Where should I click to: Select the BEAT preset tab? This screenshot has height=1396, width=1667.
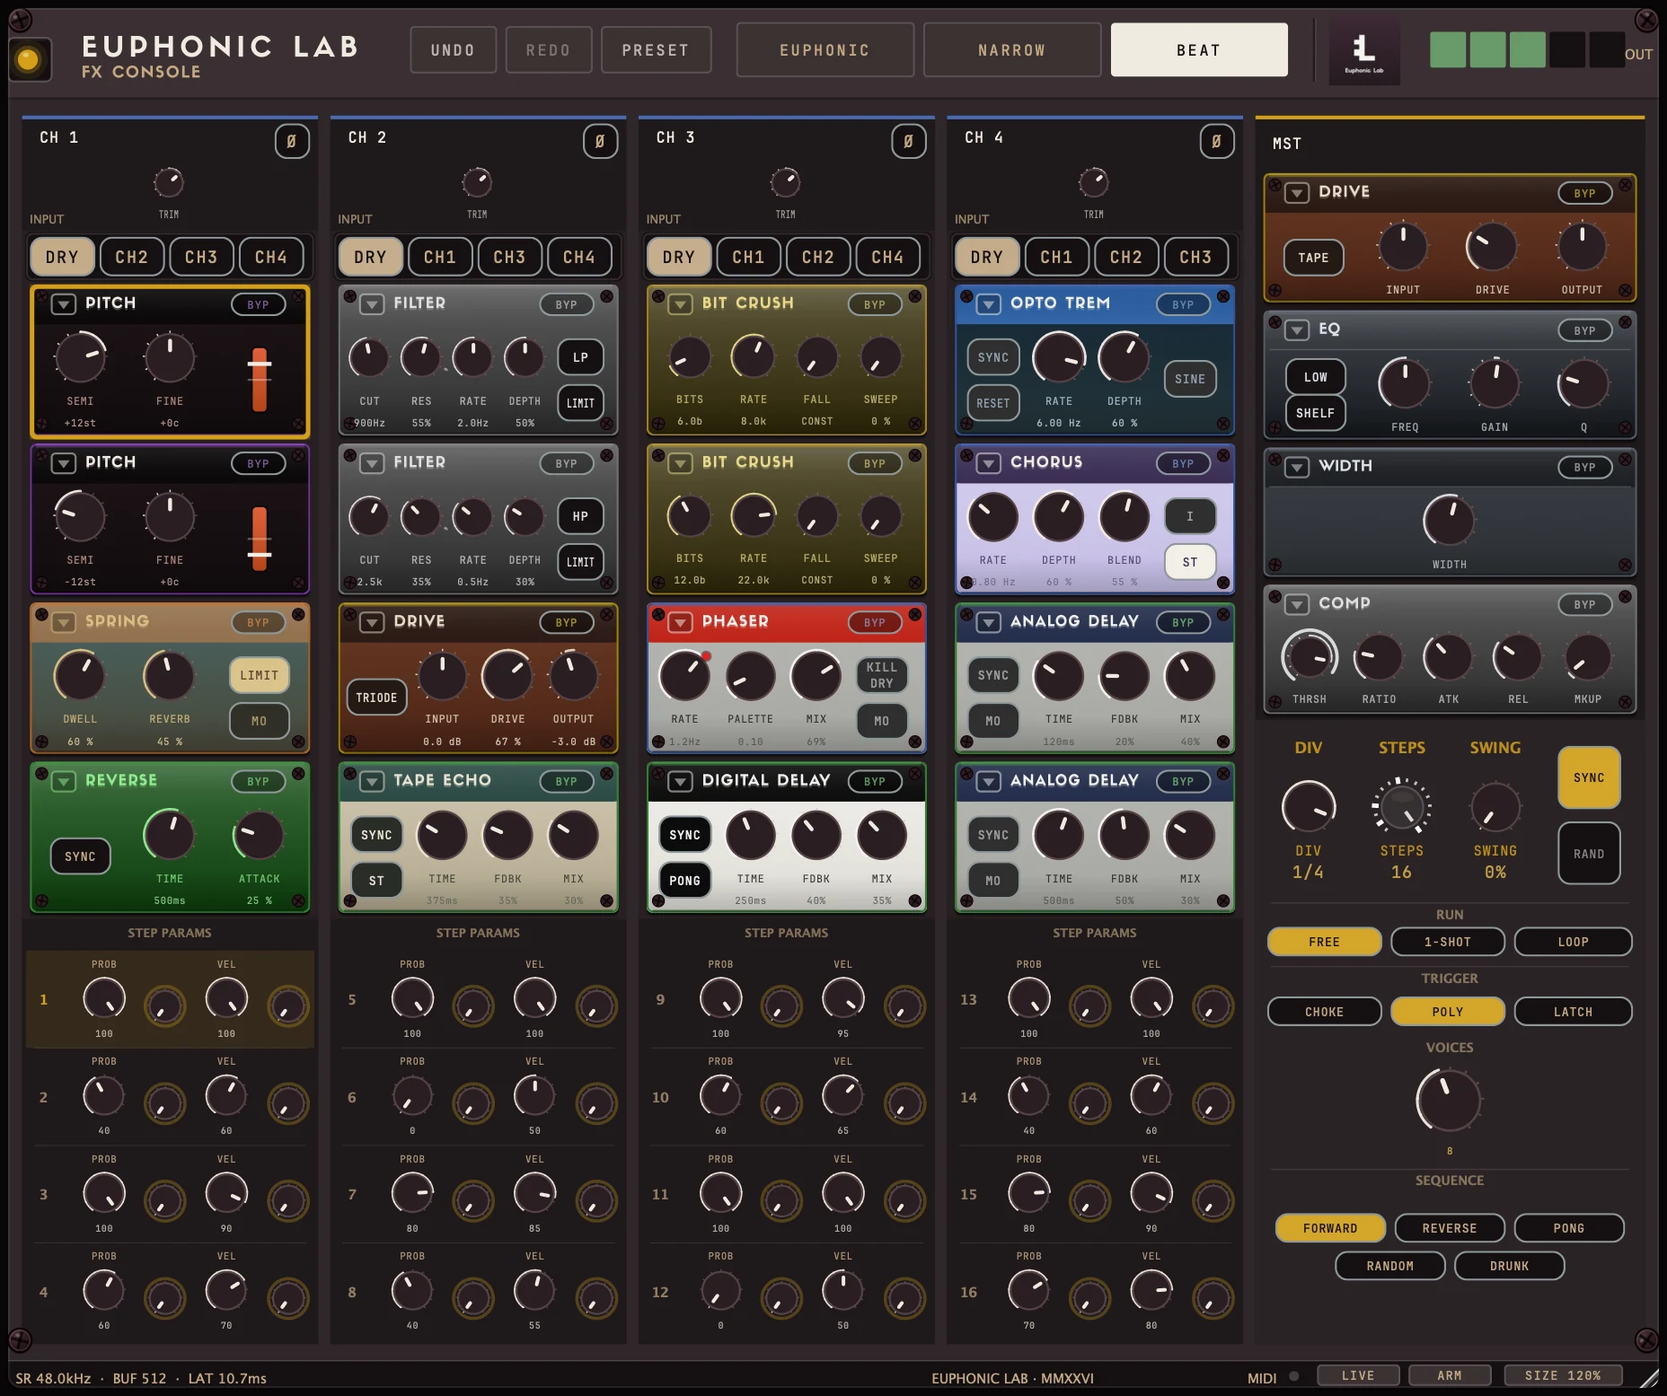[1199, 50]
